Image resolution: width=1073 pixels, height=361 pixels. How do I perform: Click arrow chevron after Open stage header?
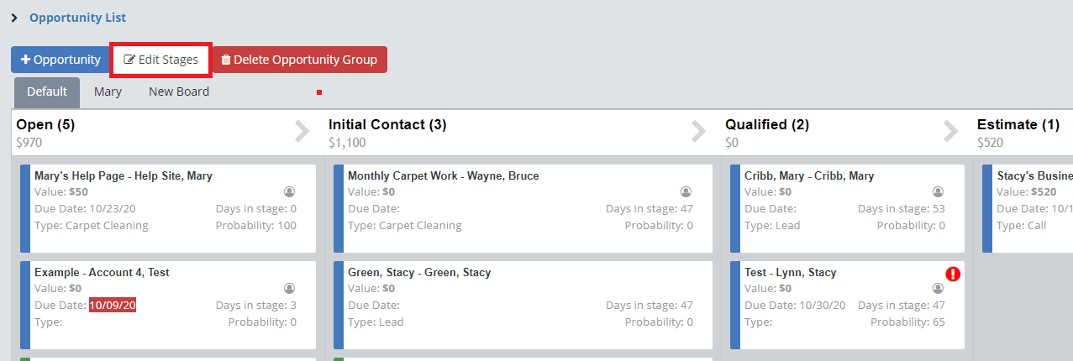coord(302,132)
